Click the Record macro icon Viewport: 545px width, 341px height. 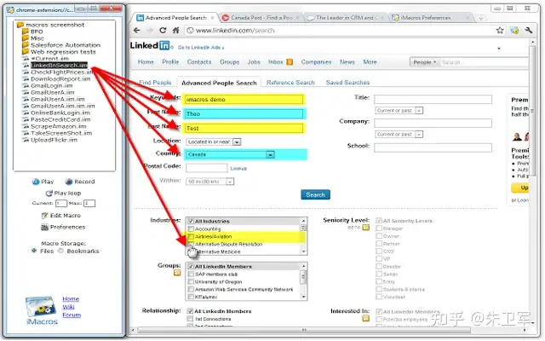tap(69, 182)
